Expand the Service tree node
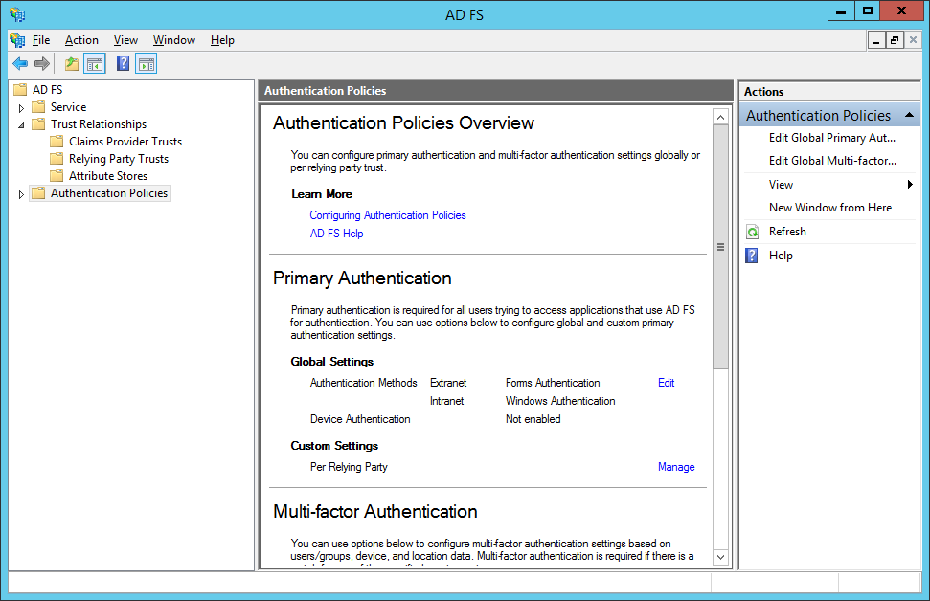Screen dimensions: 930x601 tap(21, 108)
